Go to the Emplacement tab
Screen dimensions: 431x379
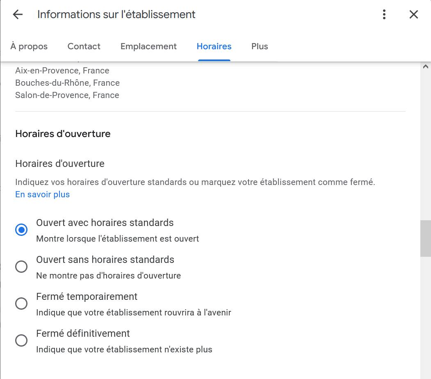148,46
